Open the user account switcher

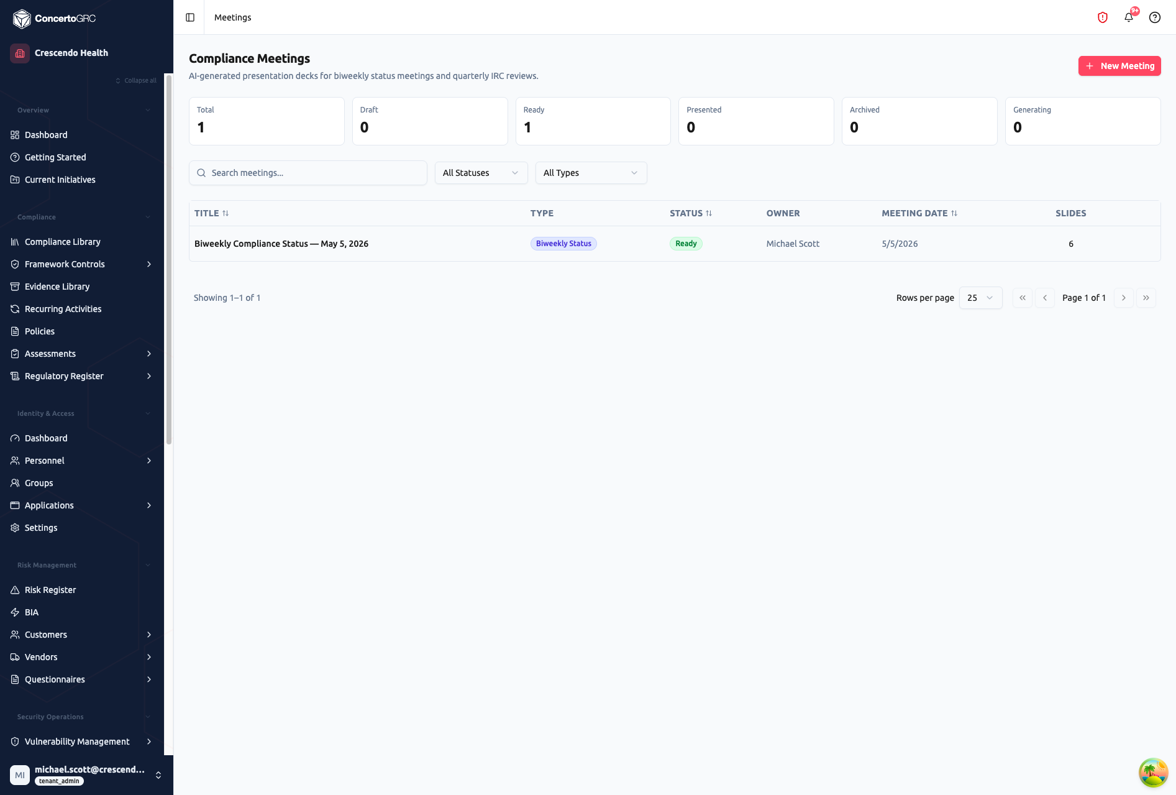pos(158,775)
